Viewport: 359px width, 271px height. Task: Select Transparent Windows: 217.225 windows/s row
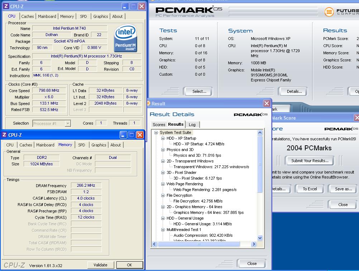coord(211,167)
